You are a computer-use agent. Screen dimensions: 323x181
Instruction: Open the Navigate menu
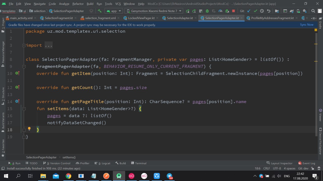point(40,4)
